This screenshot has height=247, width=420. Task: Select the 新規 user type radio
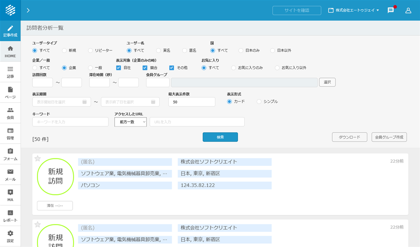tap(64, 50)
